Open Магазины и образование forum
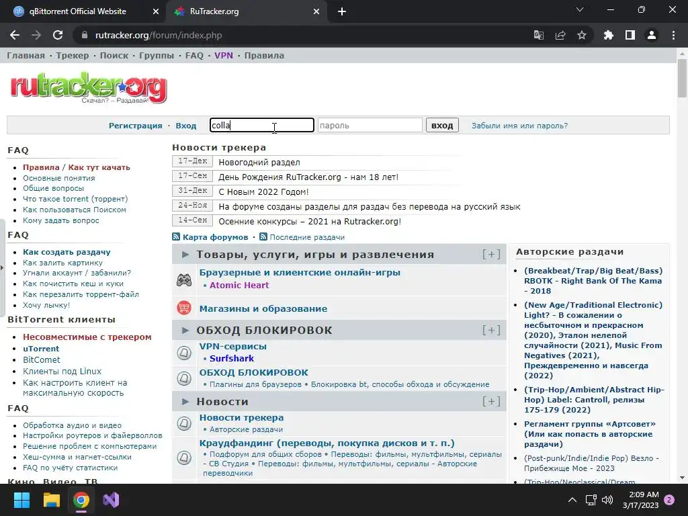This screenshot has height=516, width=688. coord(263,308)
